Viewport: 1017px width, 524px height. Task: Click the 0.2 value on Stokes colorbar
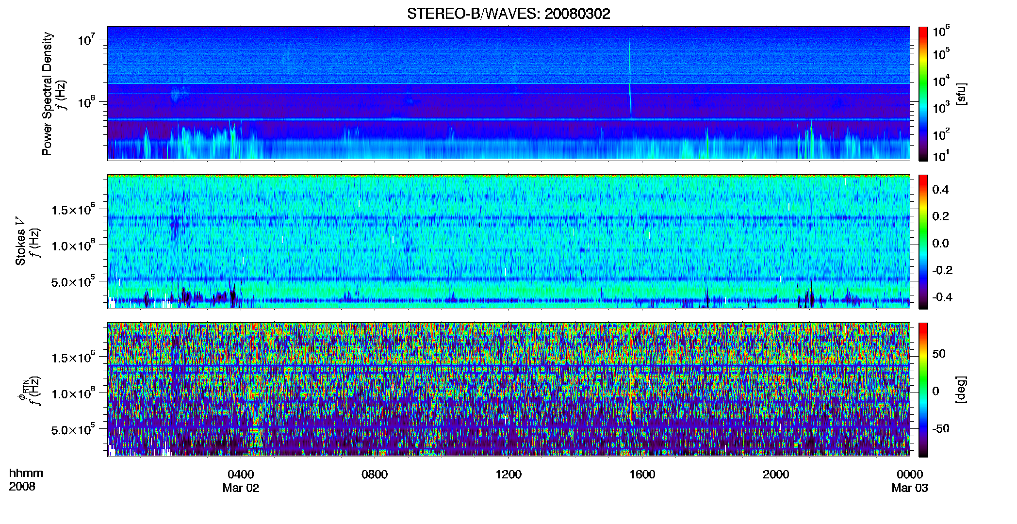tap(940, 216)
